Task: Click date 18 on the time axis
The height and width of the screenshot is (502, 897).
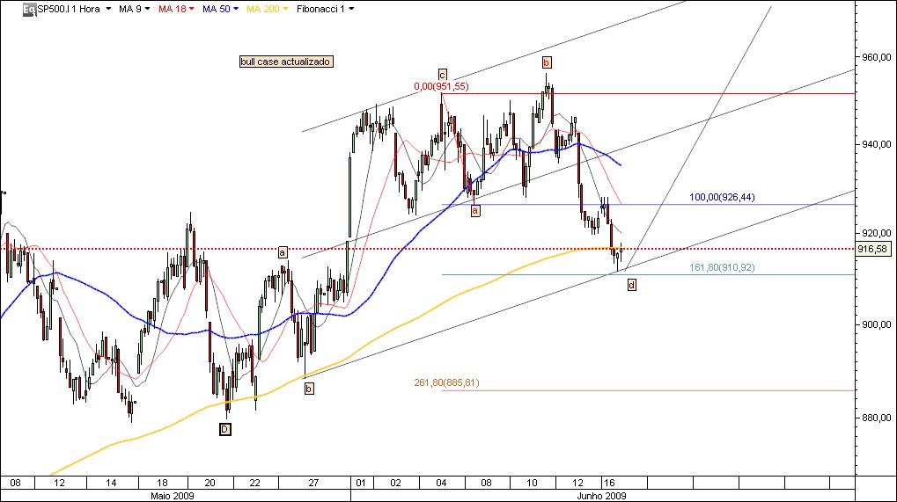Action: click(x=162, y=483)
